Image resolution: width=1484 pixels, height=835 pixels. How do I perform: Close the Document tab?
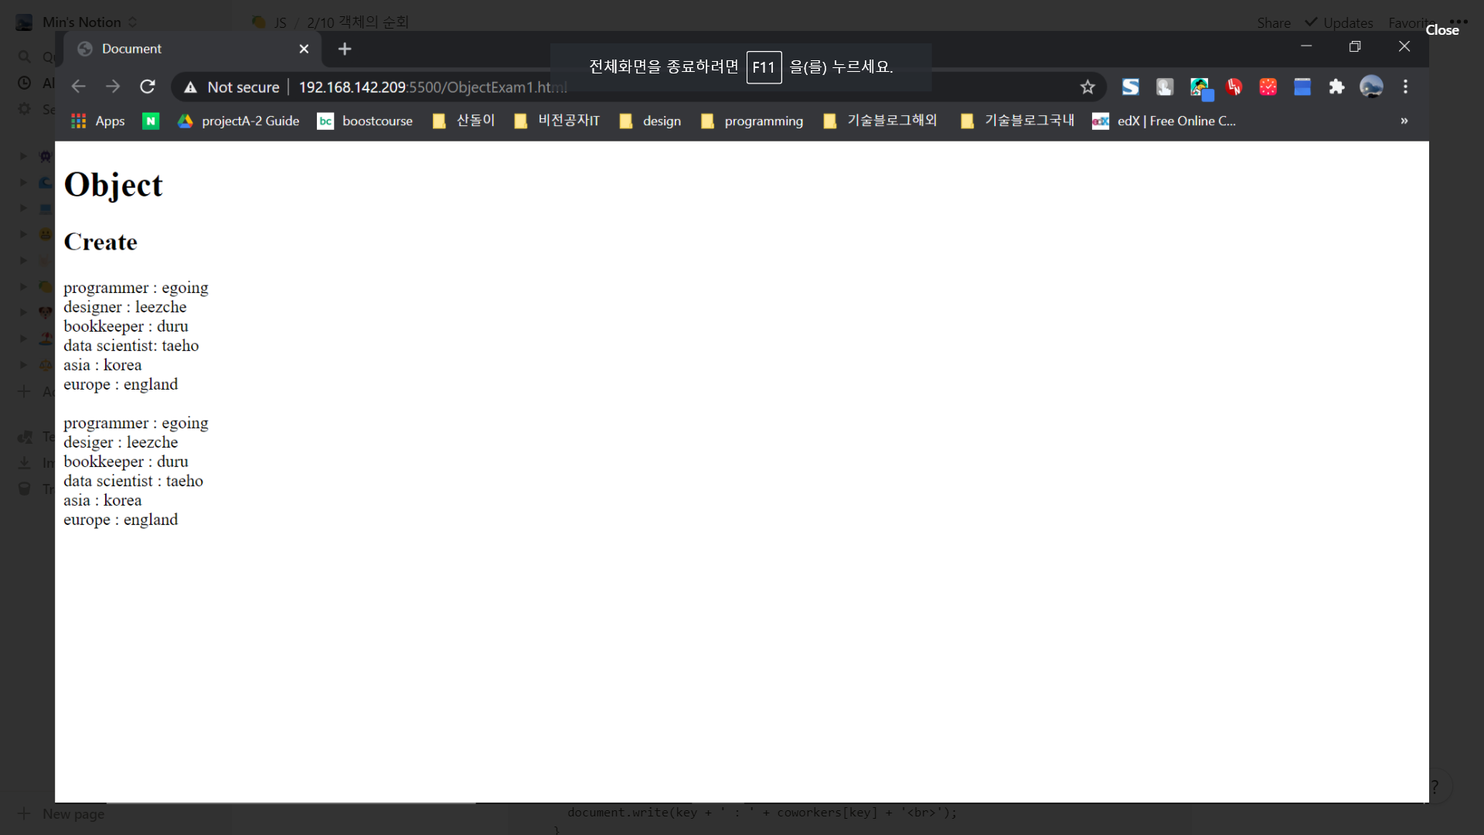coord(304,49)
